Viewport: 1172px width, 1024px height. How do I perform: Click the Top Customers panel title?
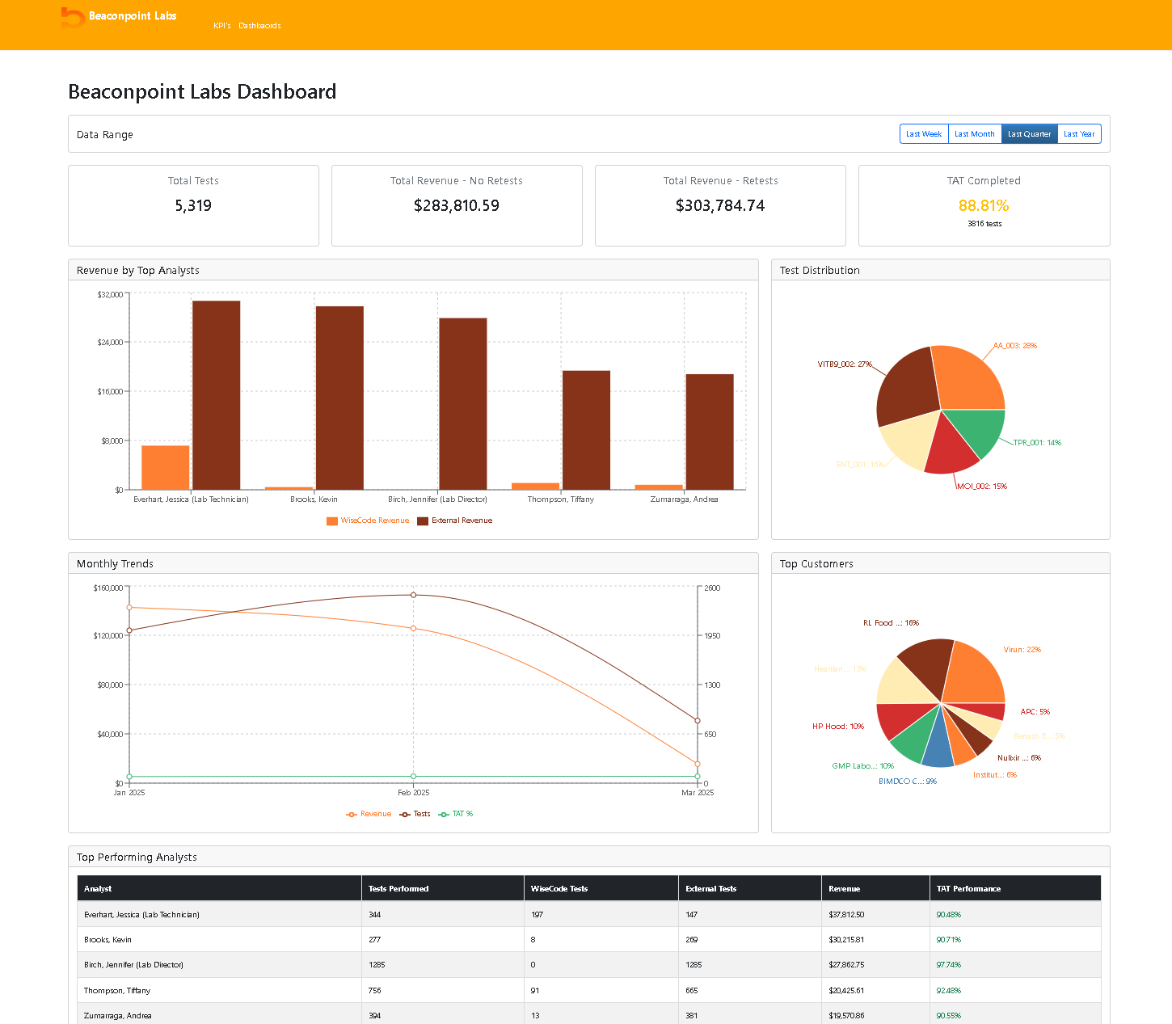click(x=816, y=564)
